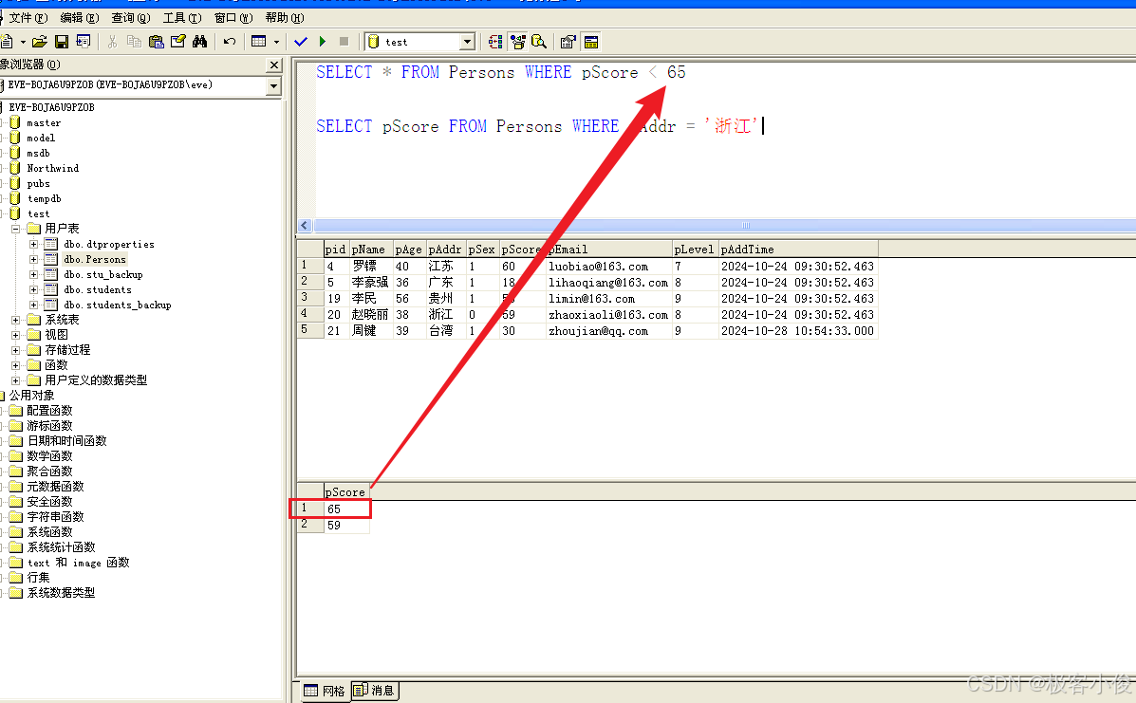Parse query with the blue checkmark
This screenshot has height=703, width=1136.
coord(301,42)
